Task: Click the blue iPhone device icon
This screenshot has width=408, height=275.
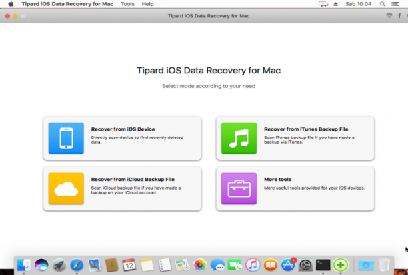Action: tap(66, 138)
